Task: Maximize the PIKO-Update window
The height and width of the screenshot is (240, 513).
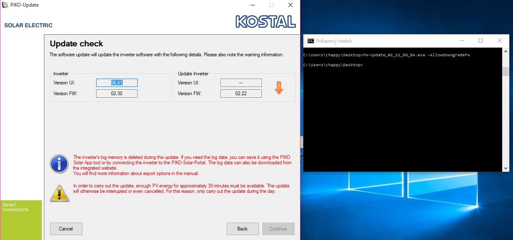Action: [271, 5]
